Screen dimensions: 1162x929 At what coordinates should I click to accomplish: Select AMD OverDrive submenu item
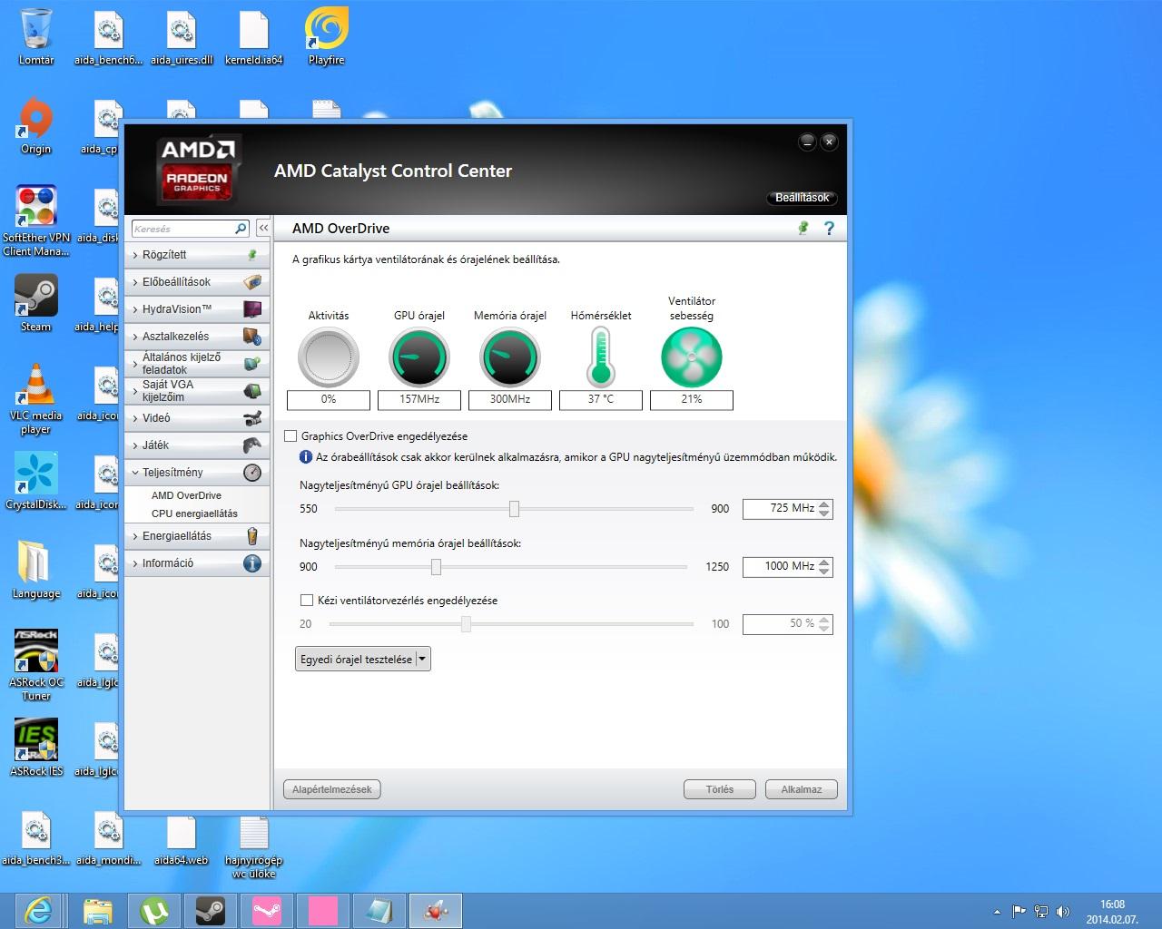coord(186,495)
